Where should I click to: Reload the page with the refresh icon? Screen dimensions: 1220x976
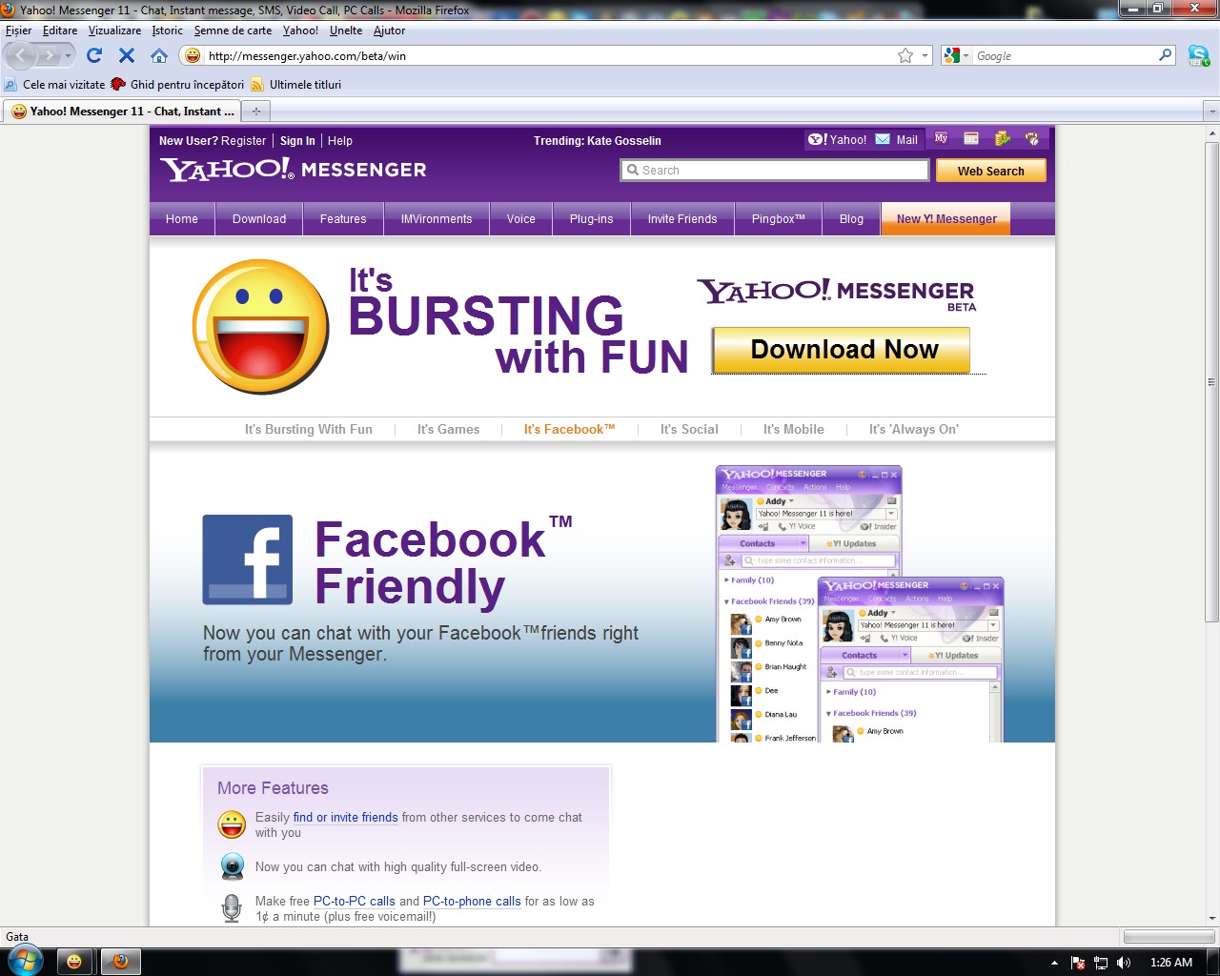coord(94,55)
